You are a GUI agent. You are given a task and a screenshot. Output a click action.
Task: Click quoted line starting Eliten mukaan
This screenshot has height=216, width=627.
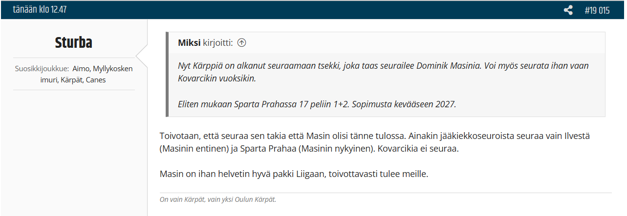point(317,104)
